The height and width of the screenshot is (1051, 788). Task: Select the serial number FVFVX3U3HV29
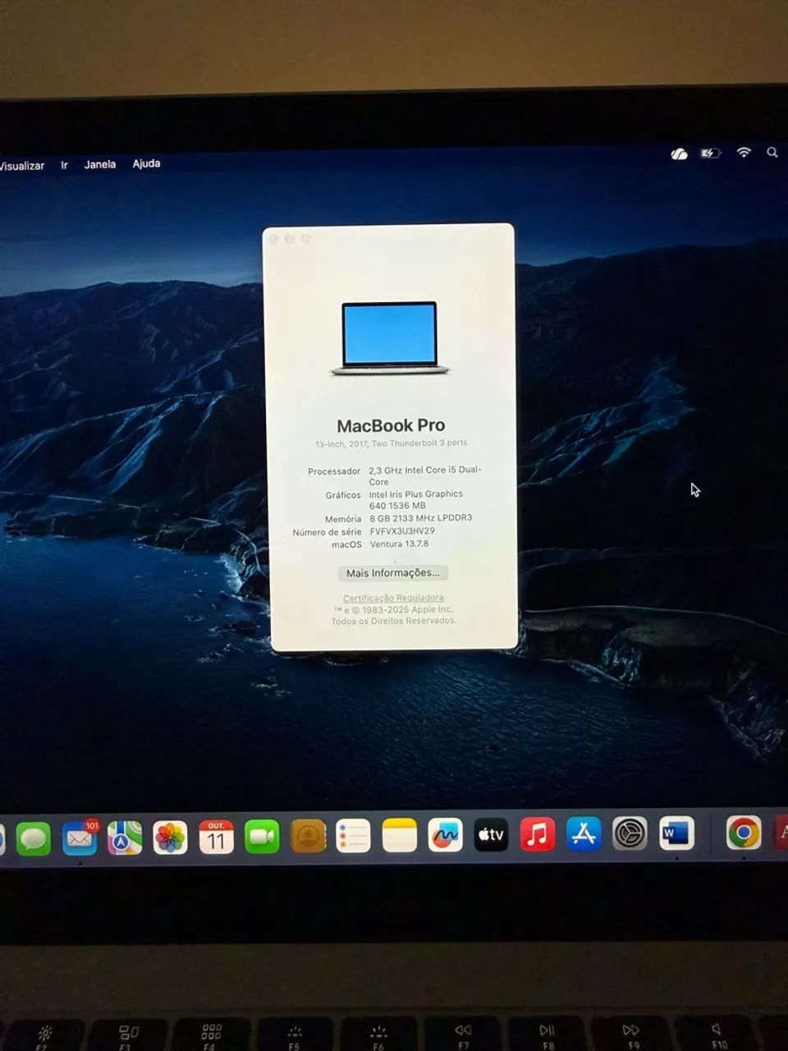click(402, 531)
